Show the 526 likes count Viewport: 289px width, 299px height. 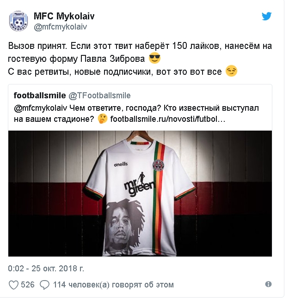[x=28, y=285]
